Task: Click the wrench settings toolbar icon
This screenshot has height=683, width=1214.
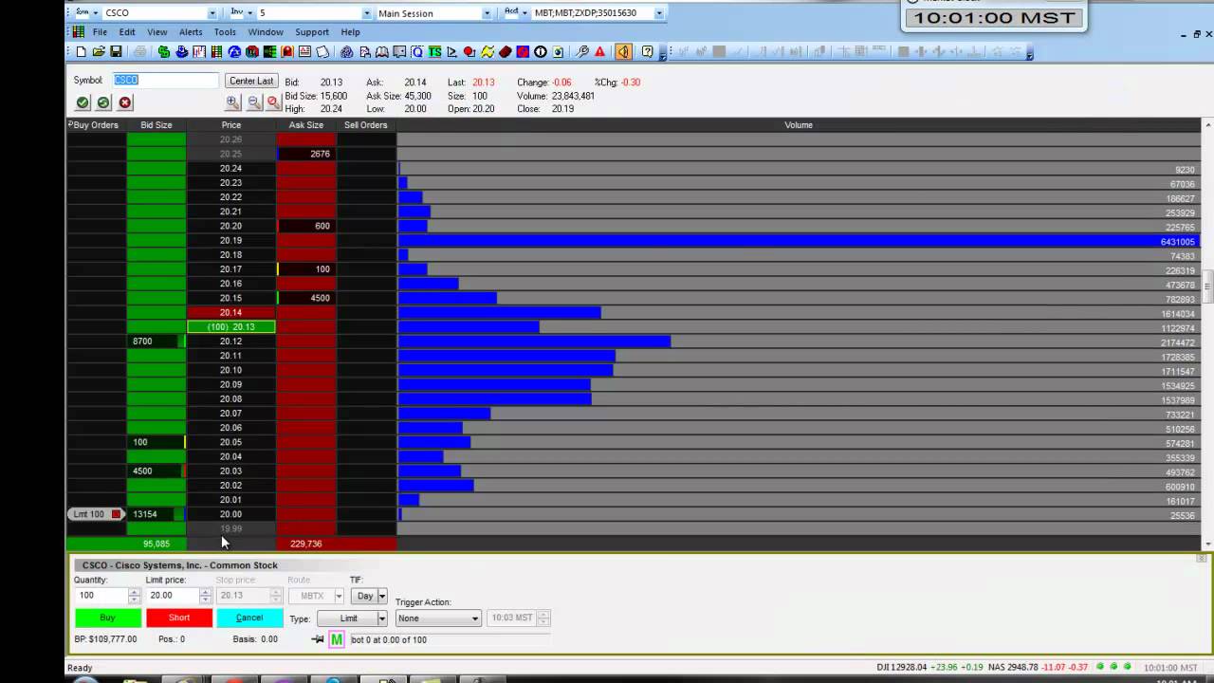Action: coord(582,52)
